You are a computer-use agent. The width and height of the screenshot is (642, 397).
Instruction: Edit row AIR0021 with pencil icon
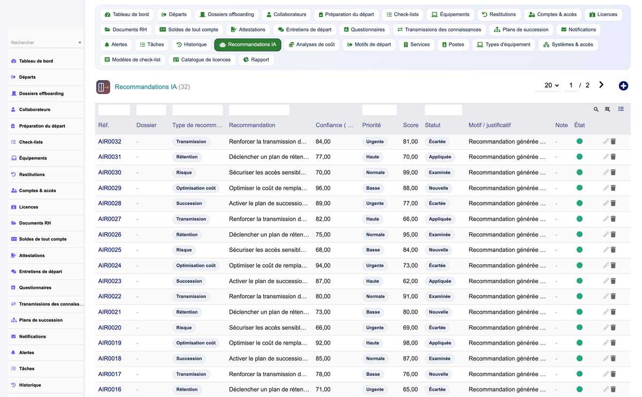coord(606,312)
